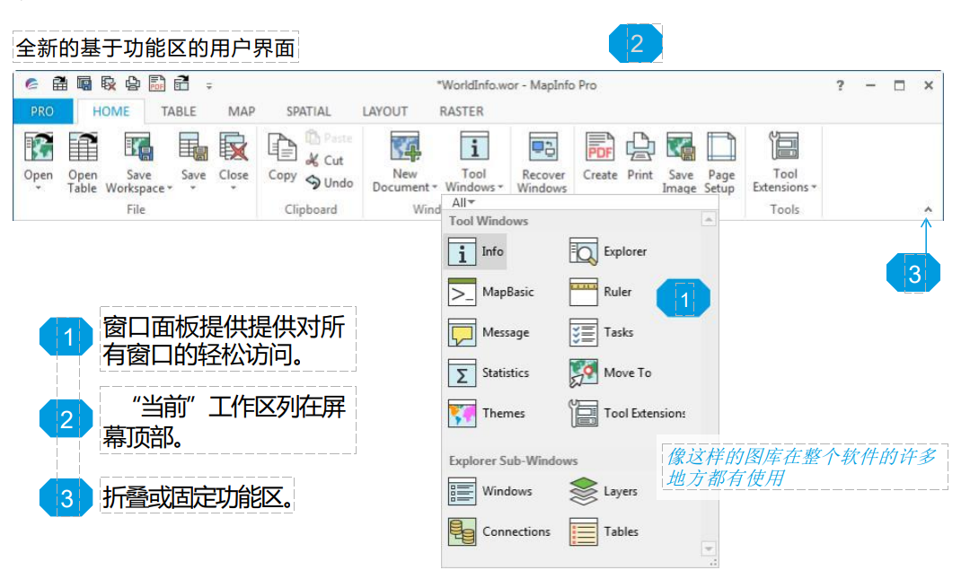Open the All filter dropdown in gallery
This screenshot has width=970, height=579.
(x=463, y=203)
